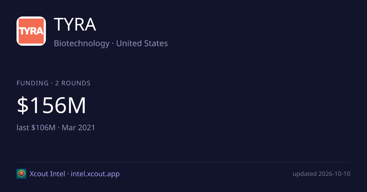Click the dot between $106M and Mar 2021
This screenshot has width=367, height=192.
point(59,128)
